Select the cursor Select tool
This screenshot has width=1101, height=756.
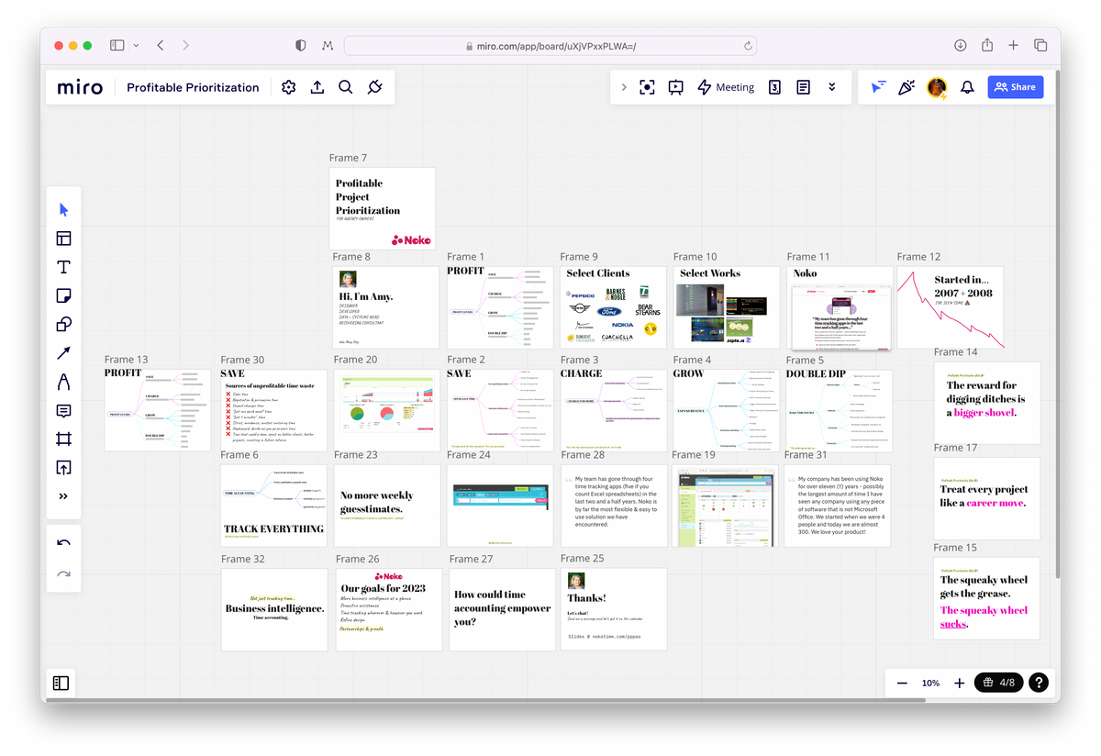pyautogui.click(x=63, y=209)
